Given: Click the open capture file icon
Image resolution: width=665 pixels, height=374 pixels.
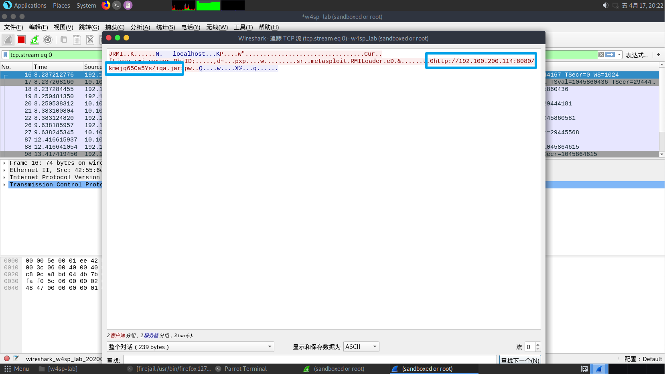Looking at the screenshot, I should point(63,40).
